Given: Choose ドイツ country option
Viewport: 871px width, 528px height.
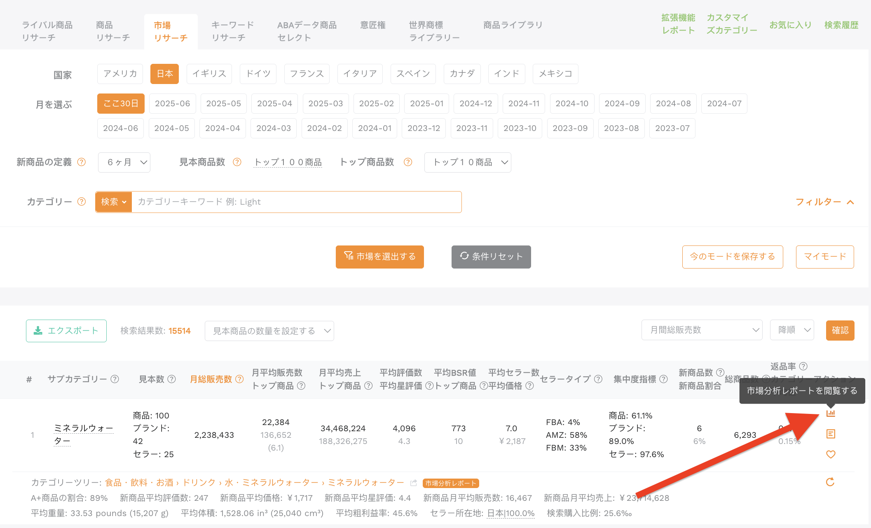Looking at the screenshot, I should tap(258, 74).
